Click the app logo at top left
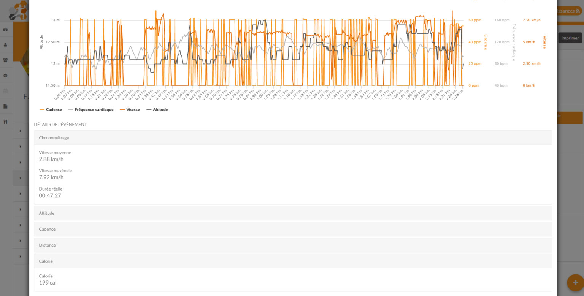This screenshot has width=584, height=296. click(x=18, y=11)
